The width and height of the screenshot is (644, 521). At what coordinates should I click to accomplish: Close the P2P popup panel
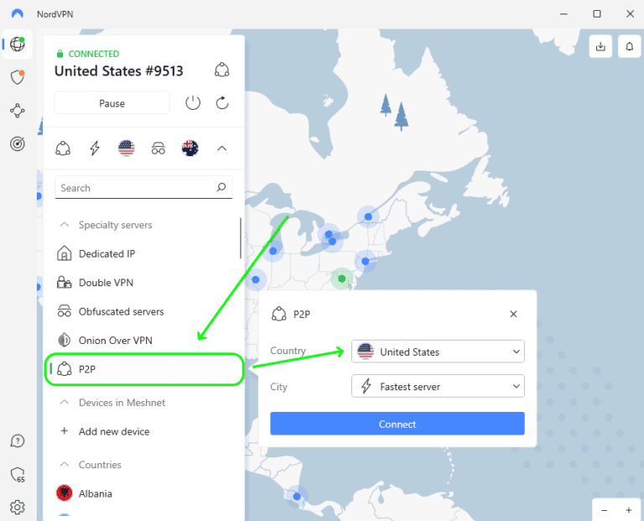tap(513, 314)
